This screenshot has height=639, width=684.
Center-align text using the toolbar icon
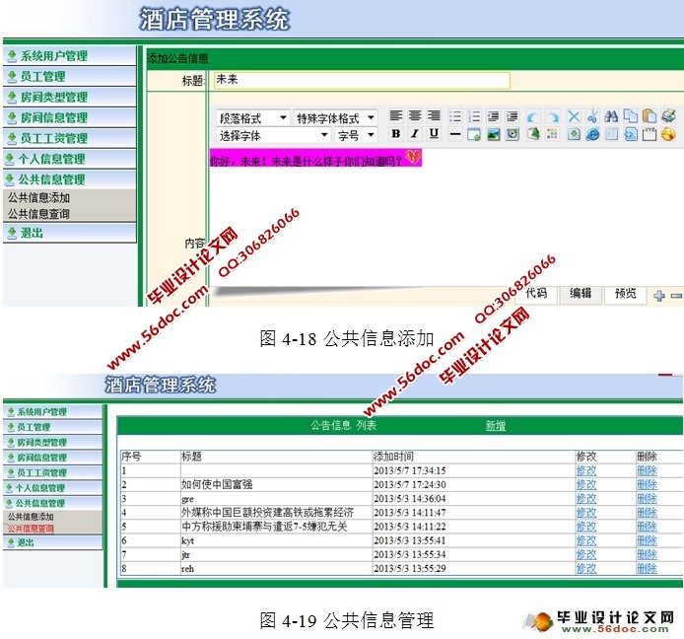(x=414, y=115)
